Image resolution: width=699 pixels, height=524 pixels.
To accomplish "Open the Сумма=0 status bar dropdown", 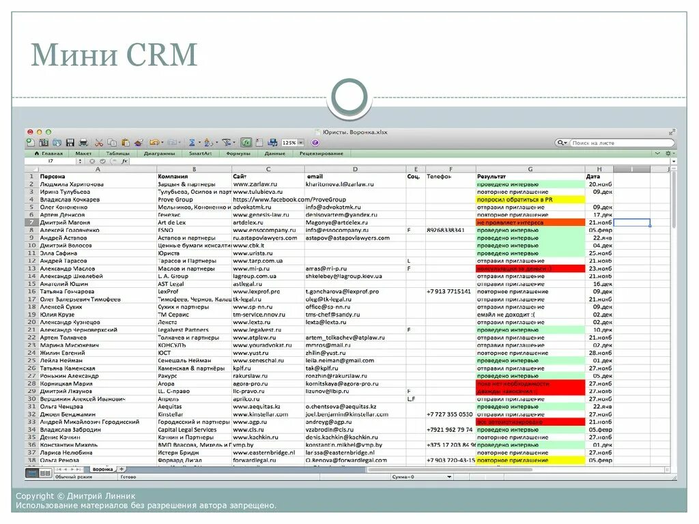I will [449, 477].
